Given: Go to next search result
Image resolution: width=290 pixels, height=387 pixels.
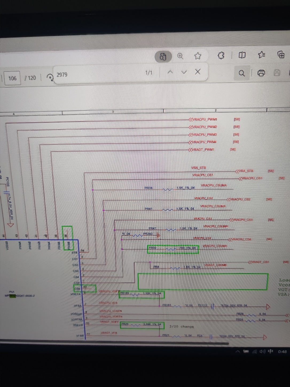Looking at the screenshot, I should 184,72.
